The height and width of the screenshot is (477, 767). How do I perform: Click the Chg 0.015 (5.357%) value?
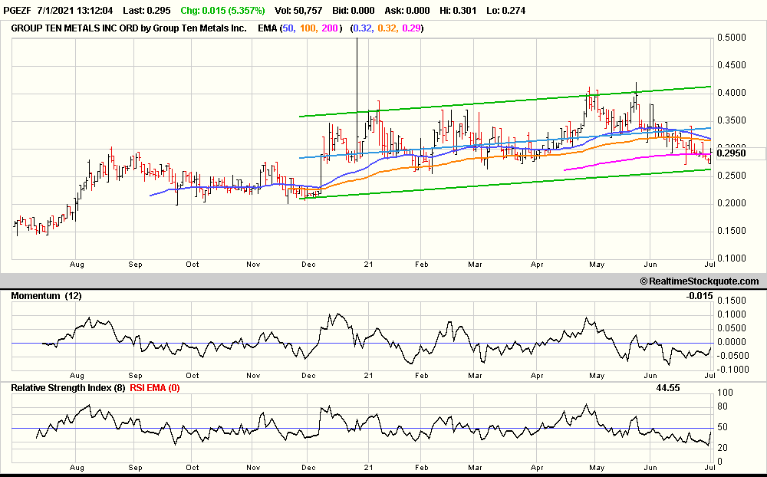(x=222, y=10)
